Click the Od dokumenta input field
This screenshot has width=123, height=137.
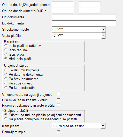[x=84, y=17]
